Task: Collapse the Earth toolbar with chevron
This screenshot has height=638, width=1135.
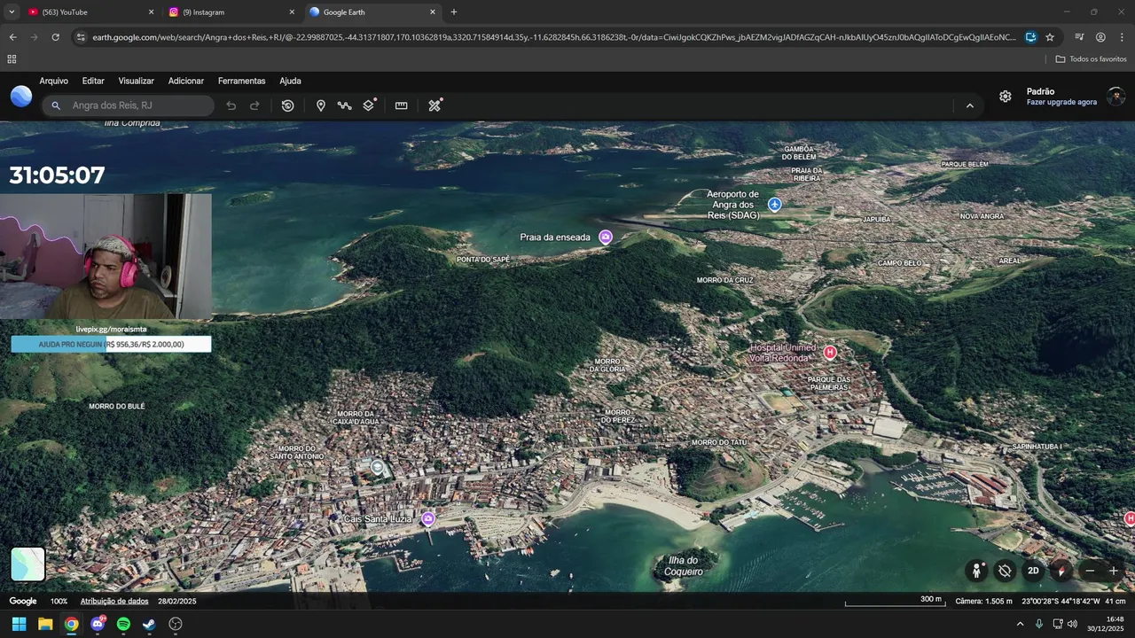Action: pos(969,105)
